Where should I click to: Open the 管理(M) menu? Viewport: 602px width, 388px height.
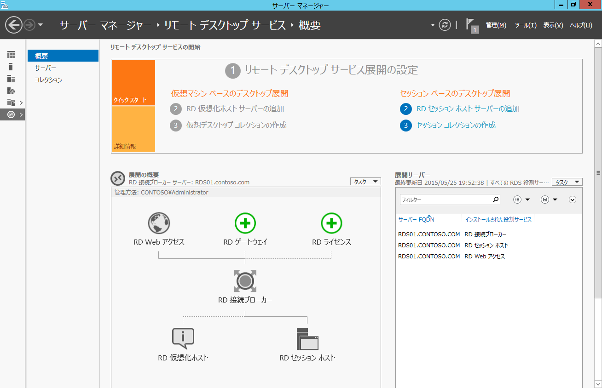point(496,25)
